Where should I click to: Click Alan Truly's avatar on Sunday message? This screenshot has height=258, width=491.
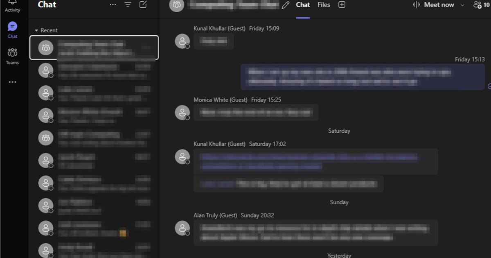click(x=182, y=228)
